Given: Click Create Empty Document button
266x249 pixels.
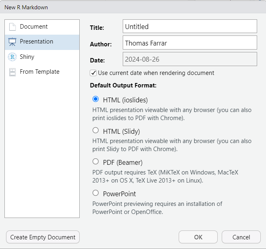Looking at the screenshot, I should (x=43, y=237).
